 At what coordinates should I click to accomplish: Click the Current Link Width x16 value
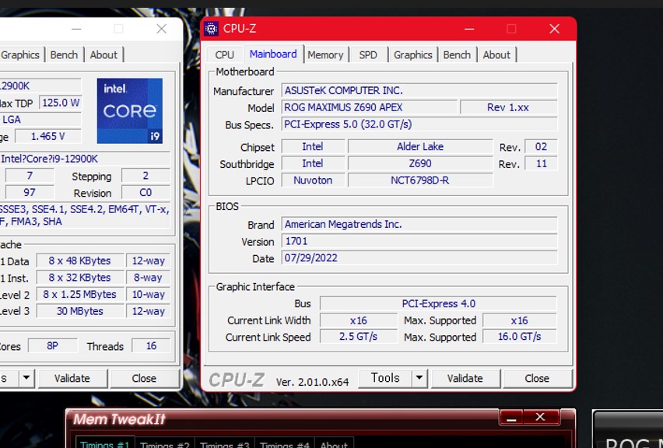(x=359, y=320)
